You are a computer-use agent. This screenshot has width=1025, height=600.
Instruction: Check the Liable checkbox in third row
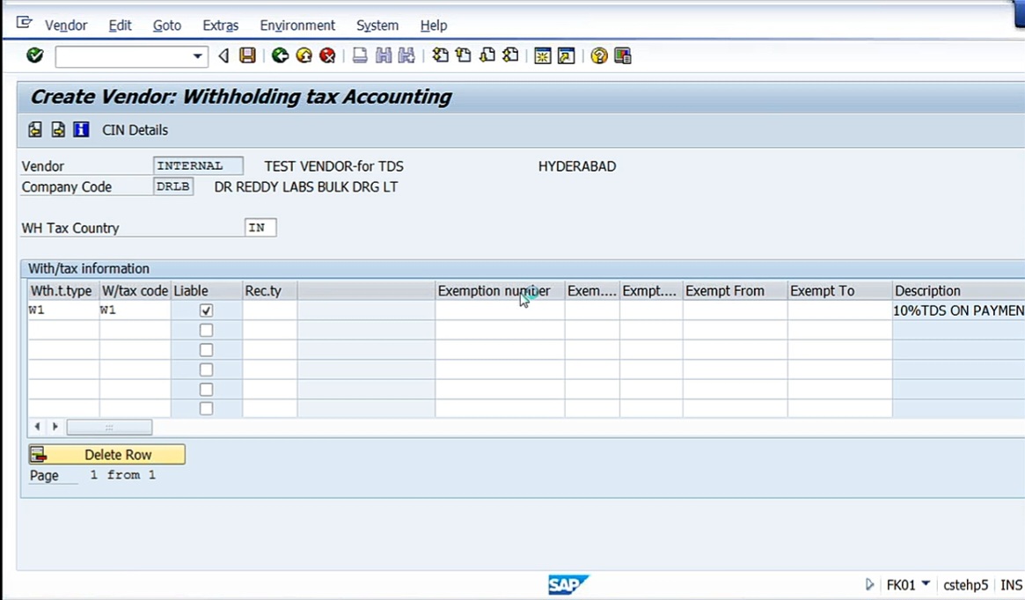click(206, 349)
